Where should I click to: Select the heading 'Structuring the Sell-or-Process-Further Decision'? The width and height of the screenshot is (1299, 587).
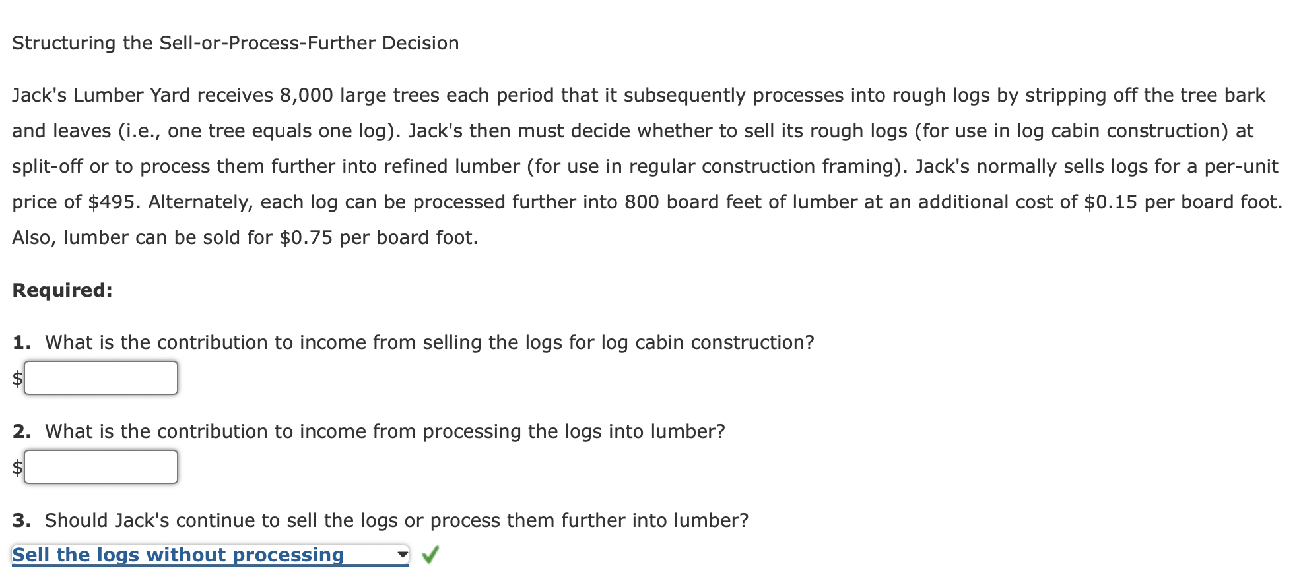coord(236,43)
